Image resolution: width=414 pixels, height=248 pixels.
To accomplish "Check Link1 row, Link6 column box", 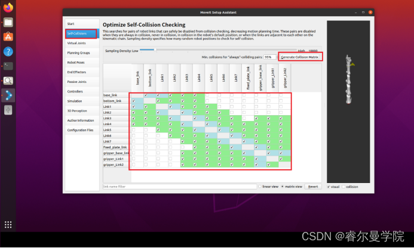I will 219,107.
